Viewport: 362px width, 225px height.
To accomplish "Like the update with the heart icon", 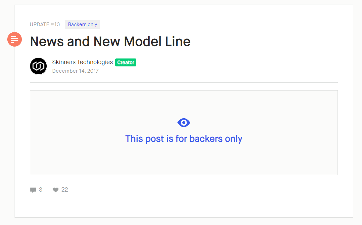I will pyautogui.click(x=55, y=190).
